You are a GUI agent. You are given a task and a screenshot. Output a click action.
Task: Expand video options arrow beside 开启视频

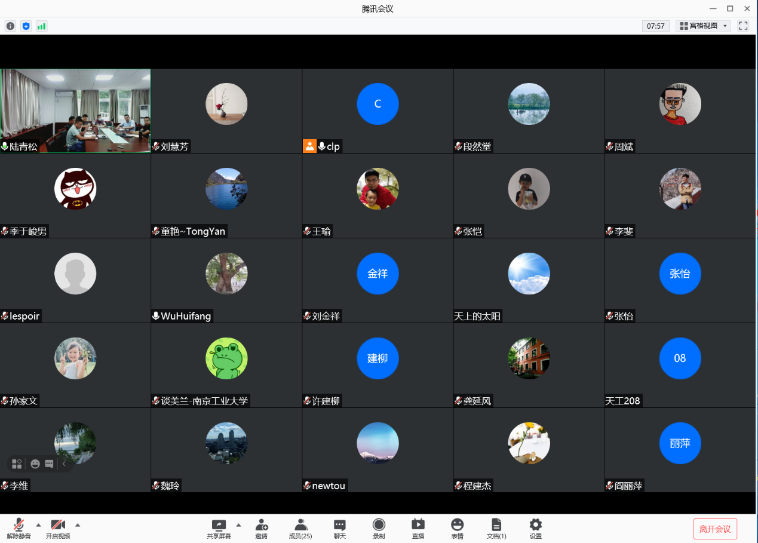click(78, 525)
